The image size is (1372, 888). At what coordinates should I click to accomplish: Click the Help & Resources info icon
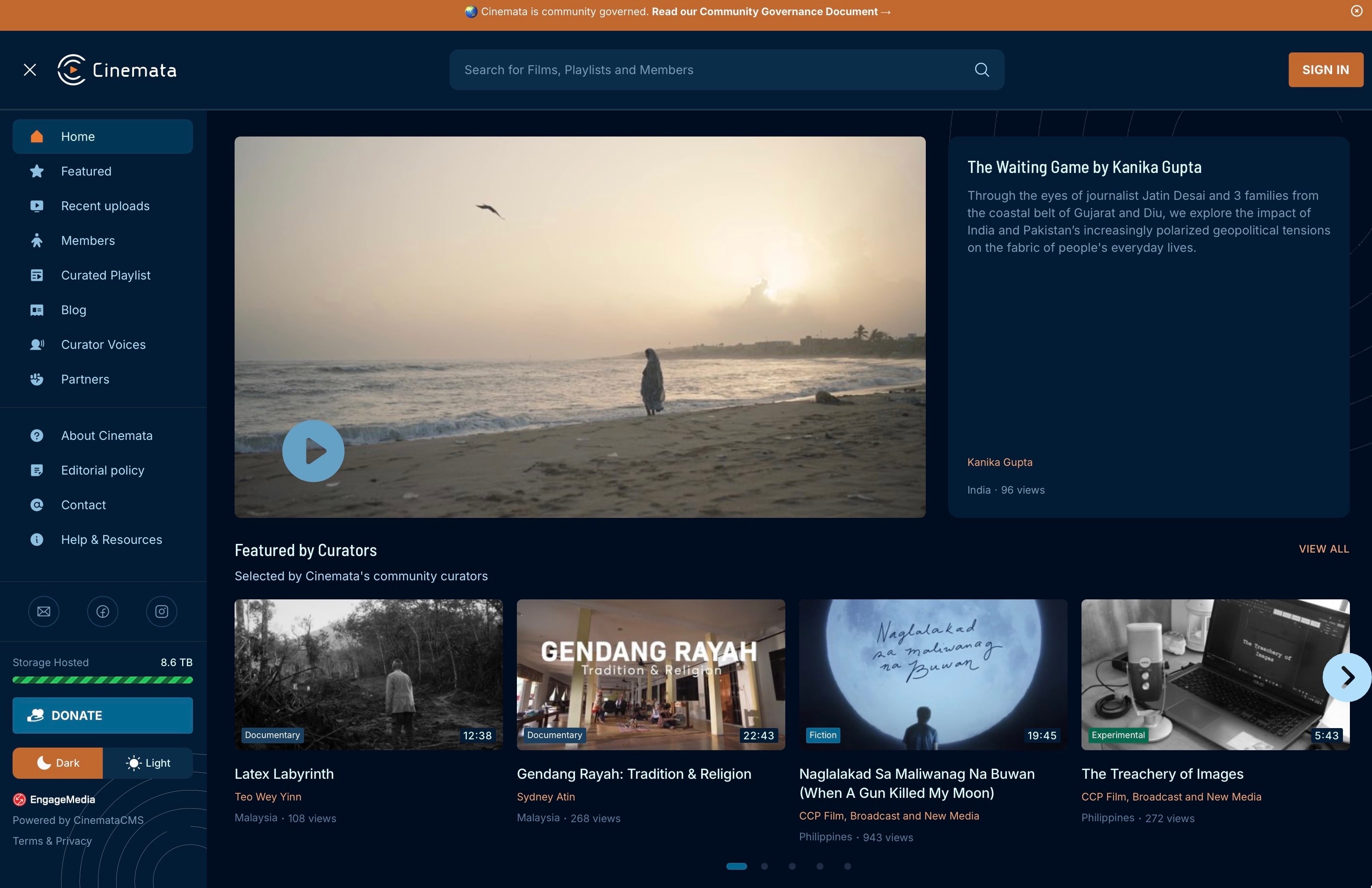point(37,540)
